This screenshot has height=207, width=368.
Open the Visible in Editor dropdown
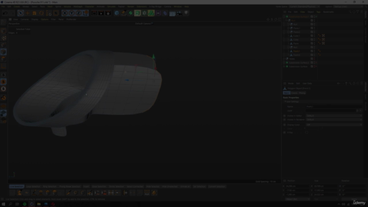[x=333, y=116]
